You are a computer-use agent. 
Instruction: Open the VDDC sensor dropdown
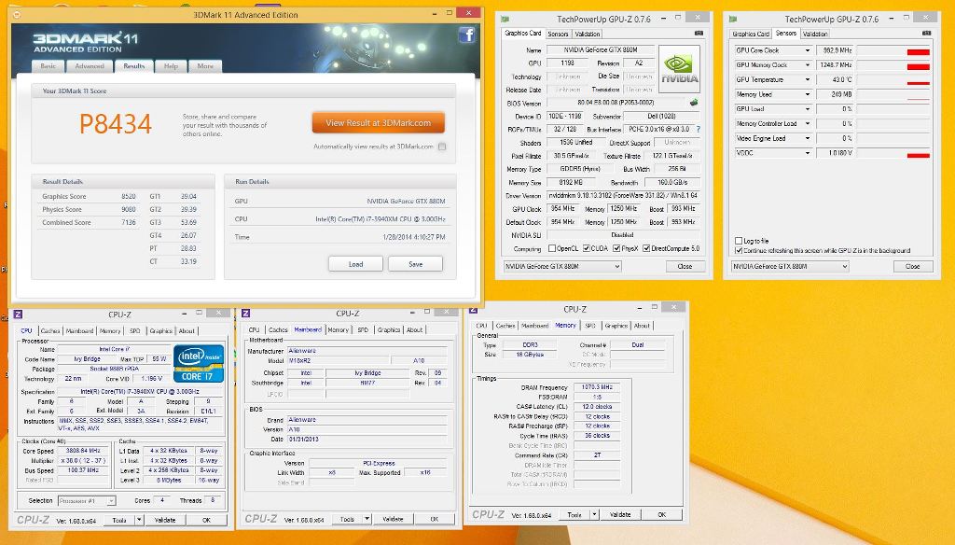pos(808,153)
